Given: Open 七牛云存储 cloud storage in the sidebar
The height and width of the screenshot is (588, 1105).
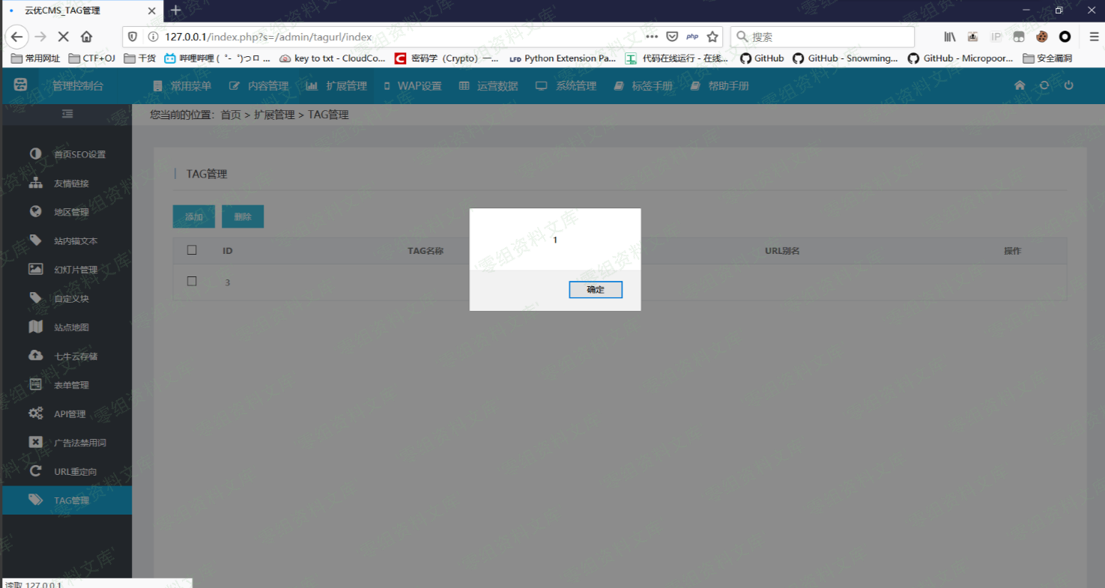Looking at the screenshot, I should [x=75, y=356].
